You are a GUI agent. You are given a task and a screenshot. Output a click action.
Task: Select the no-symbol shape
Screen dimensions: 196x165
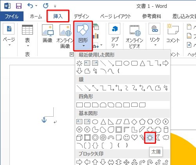103,137
